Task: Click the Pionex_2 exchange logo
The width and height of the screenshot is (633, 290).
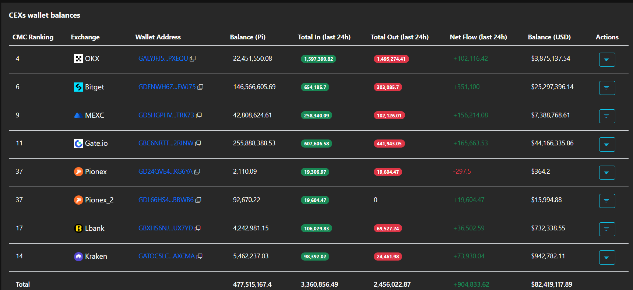Action: pos(78,200)
